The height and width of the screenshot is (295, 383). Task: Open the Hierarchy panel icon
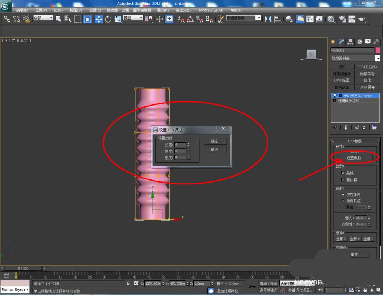pos(350,42)
